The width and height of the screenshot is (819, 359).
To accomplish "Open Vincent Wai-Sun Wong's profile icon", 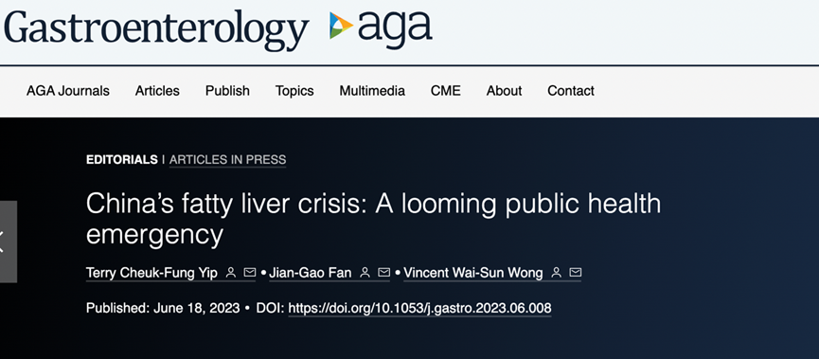I will pos(557,273).
